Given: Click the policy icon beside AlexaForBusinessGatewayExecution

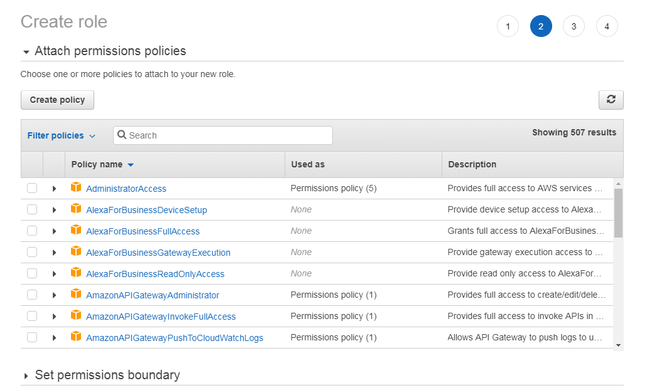Looking at the screenshot, I should pyautogui.click(x=76, y=251).
